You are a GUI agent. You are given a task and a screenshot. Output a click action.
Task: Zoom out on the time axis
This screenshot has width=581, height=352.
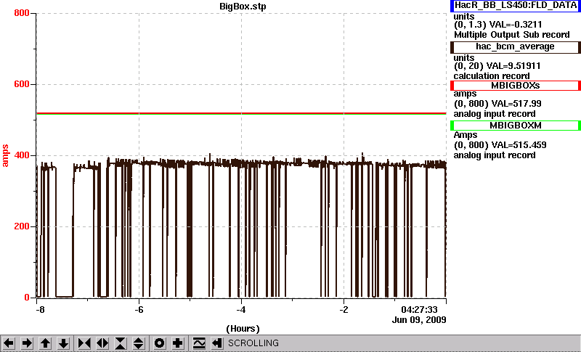(102, 343)
